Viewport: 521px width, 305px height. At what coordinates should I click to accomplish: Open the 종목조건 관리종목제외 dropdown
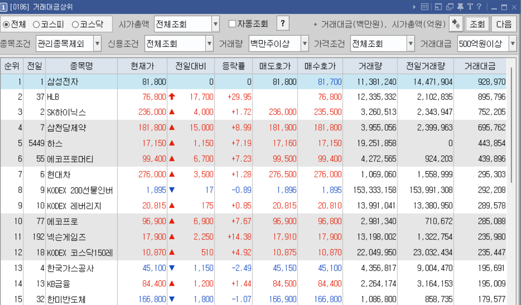[x=97, y=44]
